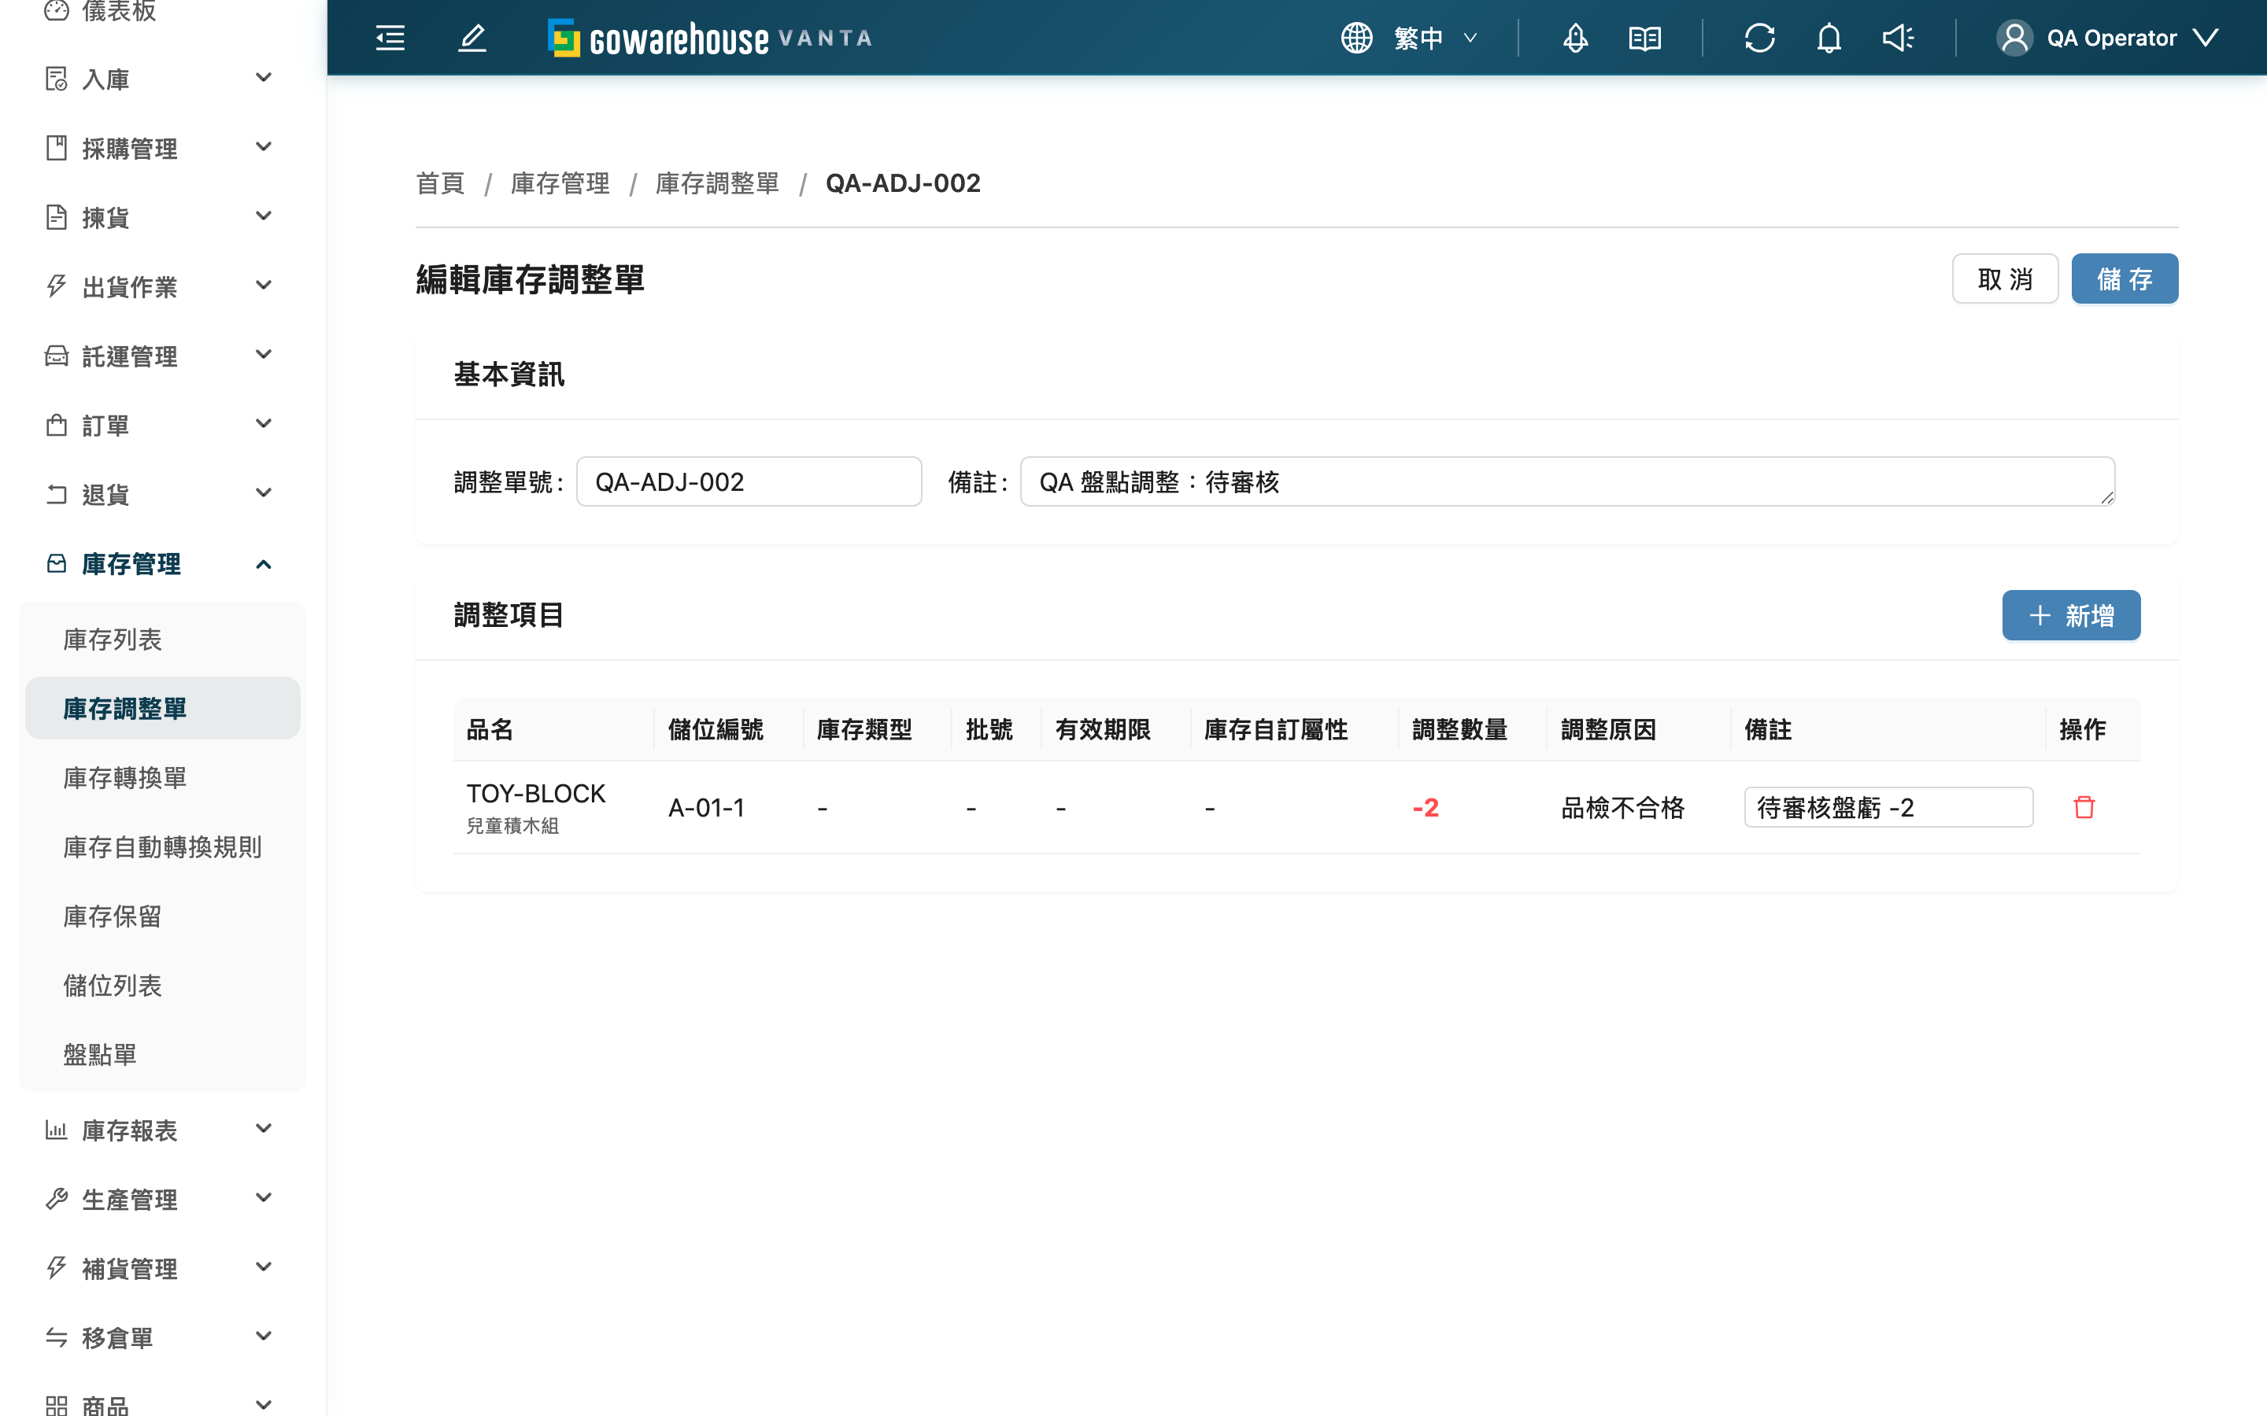Expand the 生產管理 menu chevron
The image size is (2267, 1416).
[264, 1199]
